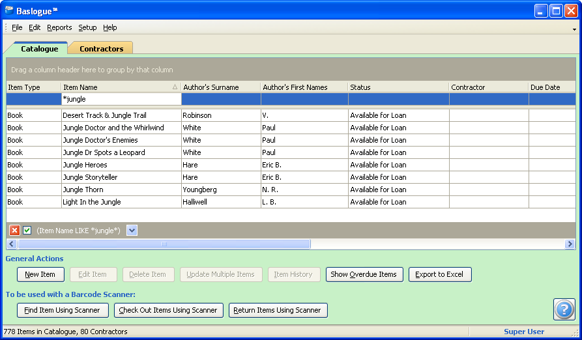Maximize the Baslogue window
Image resolution: width=582 pixels, height=340 pixels.
click(556, 11)
